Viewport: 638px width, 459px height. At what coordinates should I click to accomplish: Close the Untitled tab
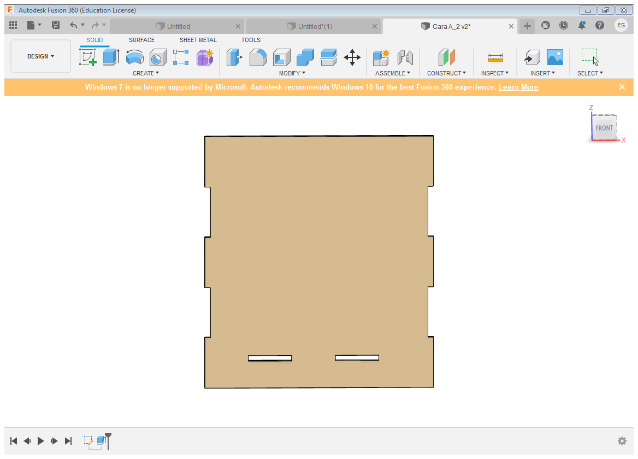(x=238, y=26)
